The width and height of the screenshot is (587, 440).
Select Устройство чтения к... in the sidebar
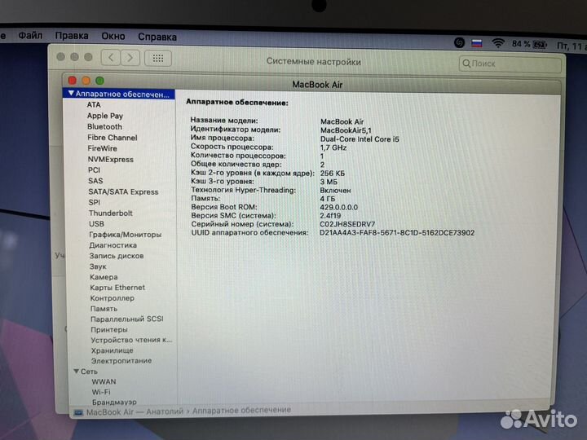[131, 340]
